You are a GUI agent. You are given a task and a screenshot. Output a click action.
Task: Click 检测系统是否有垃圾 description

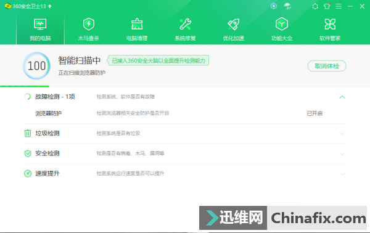point(118,133)
